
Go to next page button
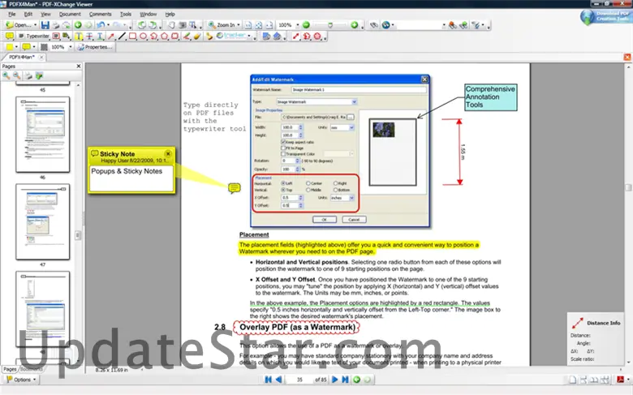coord(334,380)
